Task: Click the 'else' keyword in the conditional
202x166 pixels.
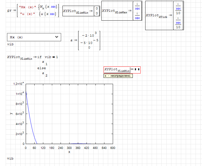Action: click(42, 68)
